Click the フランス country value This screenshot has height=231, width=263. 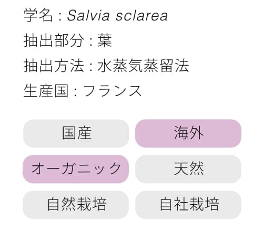pyautogui.click(x=112, y=91)
